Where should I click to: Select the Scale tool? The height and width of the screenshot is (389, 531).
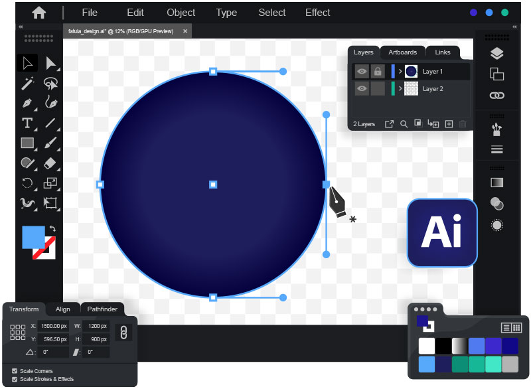(x=50, y=183)
